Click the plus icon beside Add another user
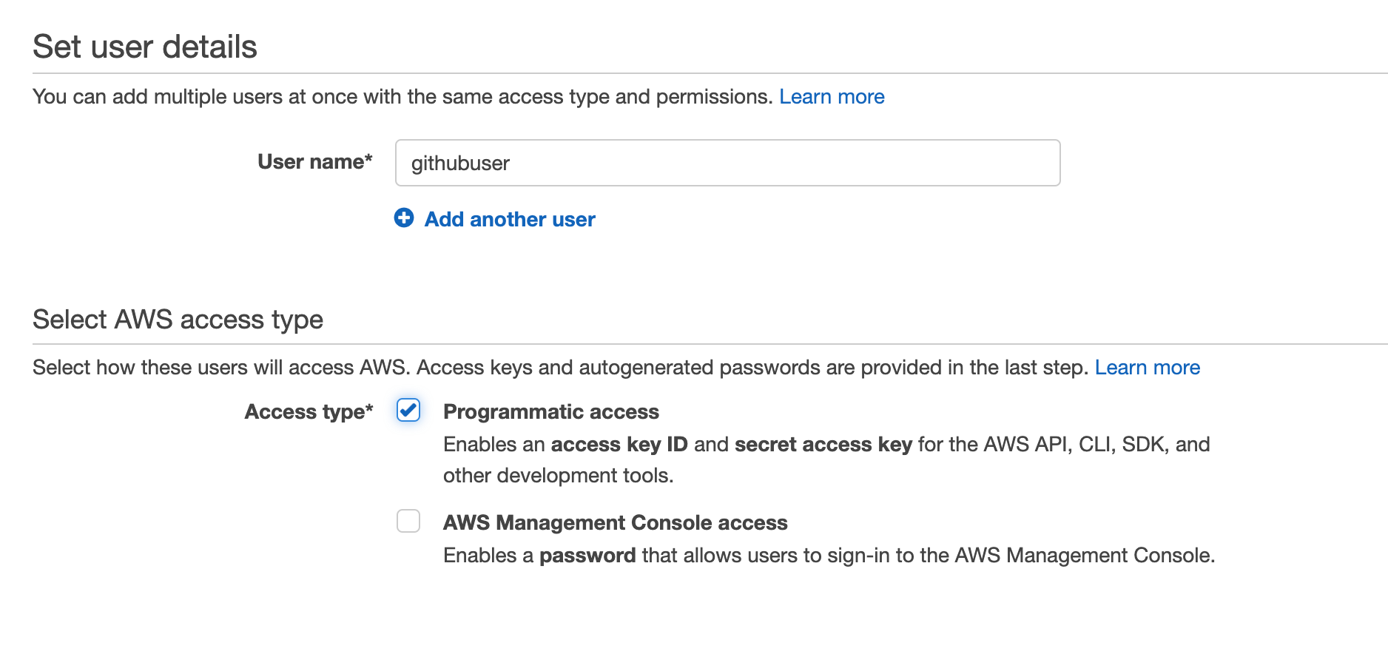This screenshot has height=657, width=1388. [404, 219]
